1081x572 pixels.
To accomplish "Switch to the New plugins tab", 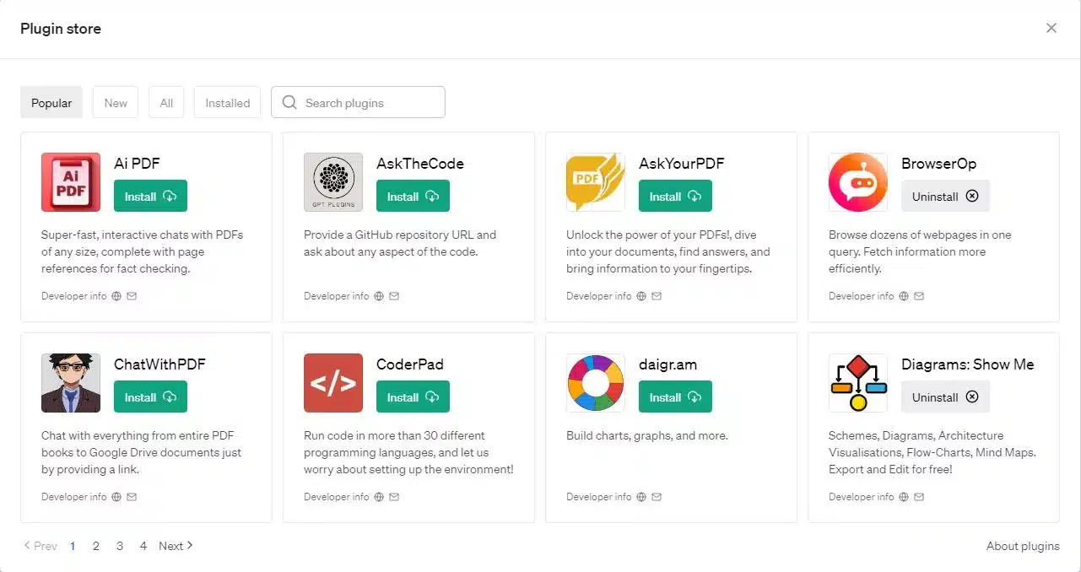I will [x=116, y=102].
